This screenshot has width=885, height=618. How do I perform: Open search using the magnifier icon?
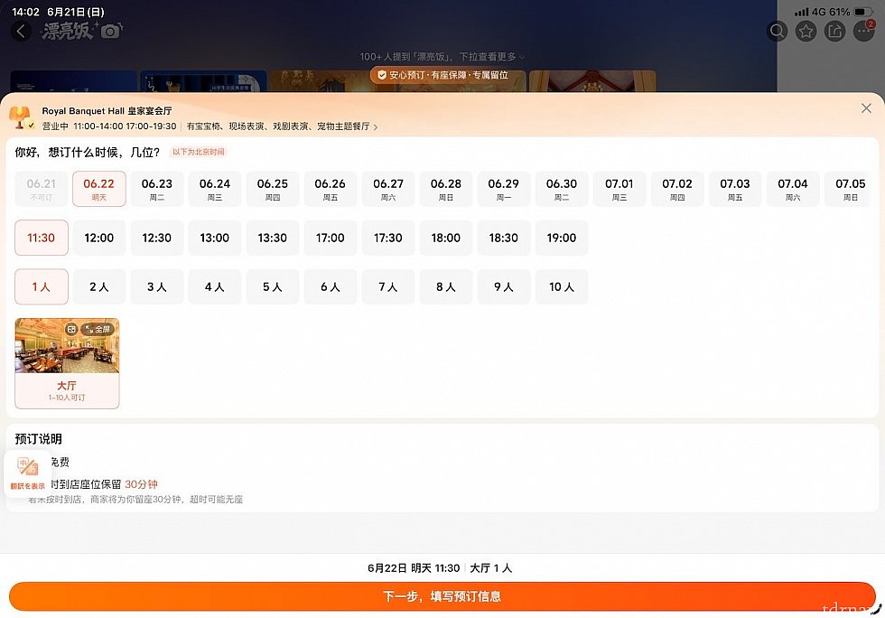pos(778,31)
